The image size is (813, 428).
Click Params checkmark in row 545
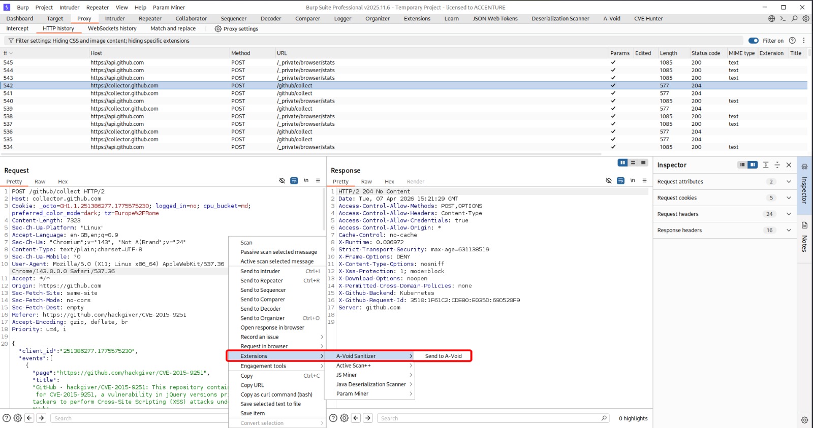(613, 62)
